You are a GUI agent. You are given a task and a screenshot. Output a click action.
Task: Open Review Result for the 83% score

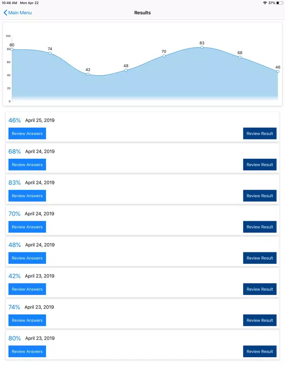[x=260, y=196]
